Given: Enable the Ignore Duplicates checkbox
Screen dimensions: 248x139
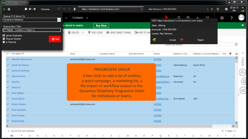Looking at the screenshot, I should pyautogui.click(x=4, y=36).
